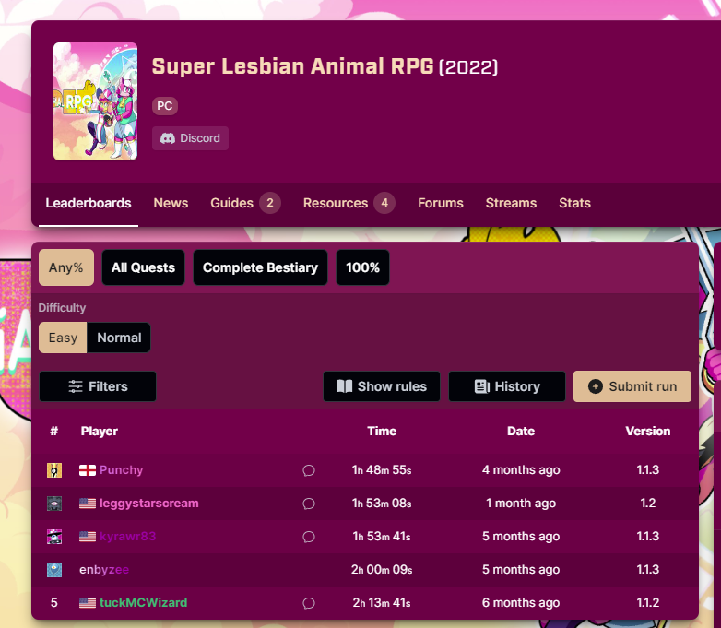Click '4 months ago' date cell
This screenshot has width=721, height=628.
click(x=521, y=470)
